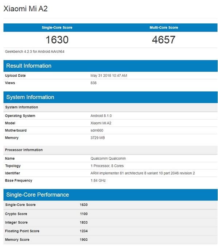The height and width of the screenshot is (248, 218).
Task: Select the Memory label in System Information
Action: click(12, 138)
